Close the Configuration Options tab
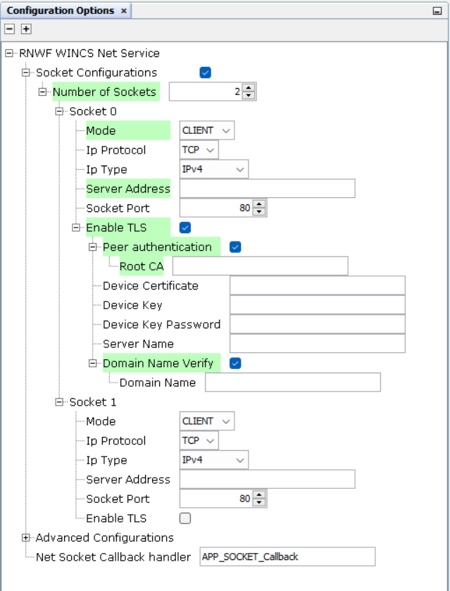Screen dimensions: 450x591 coord(124,11)
